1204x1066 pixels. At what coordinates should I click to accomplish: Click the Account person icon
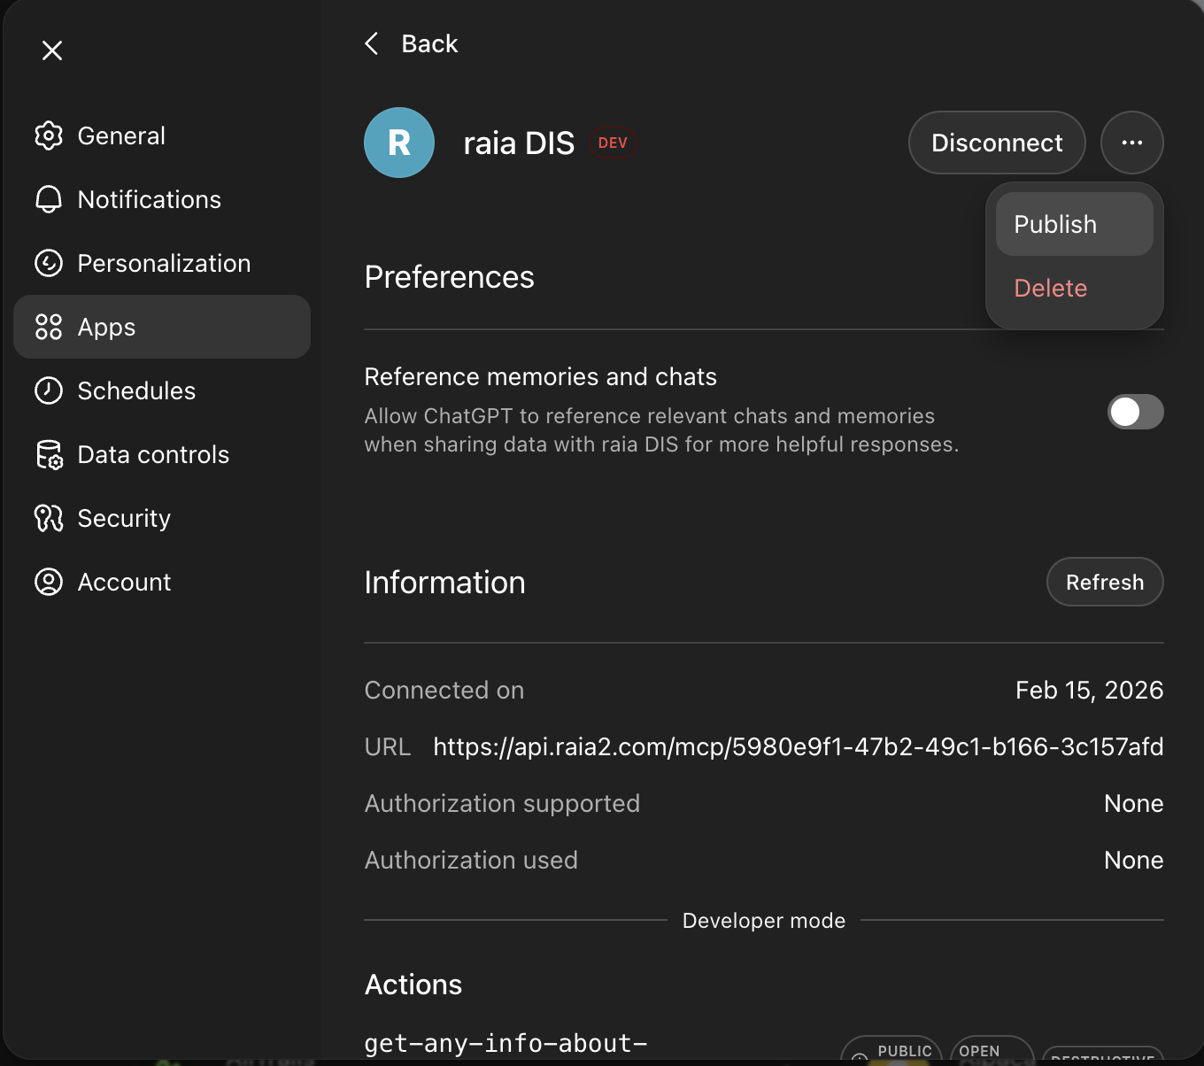pyautogui.click(x=49, y=582)
